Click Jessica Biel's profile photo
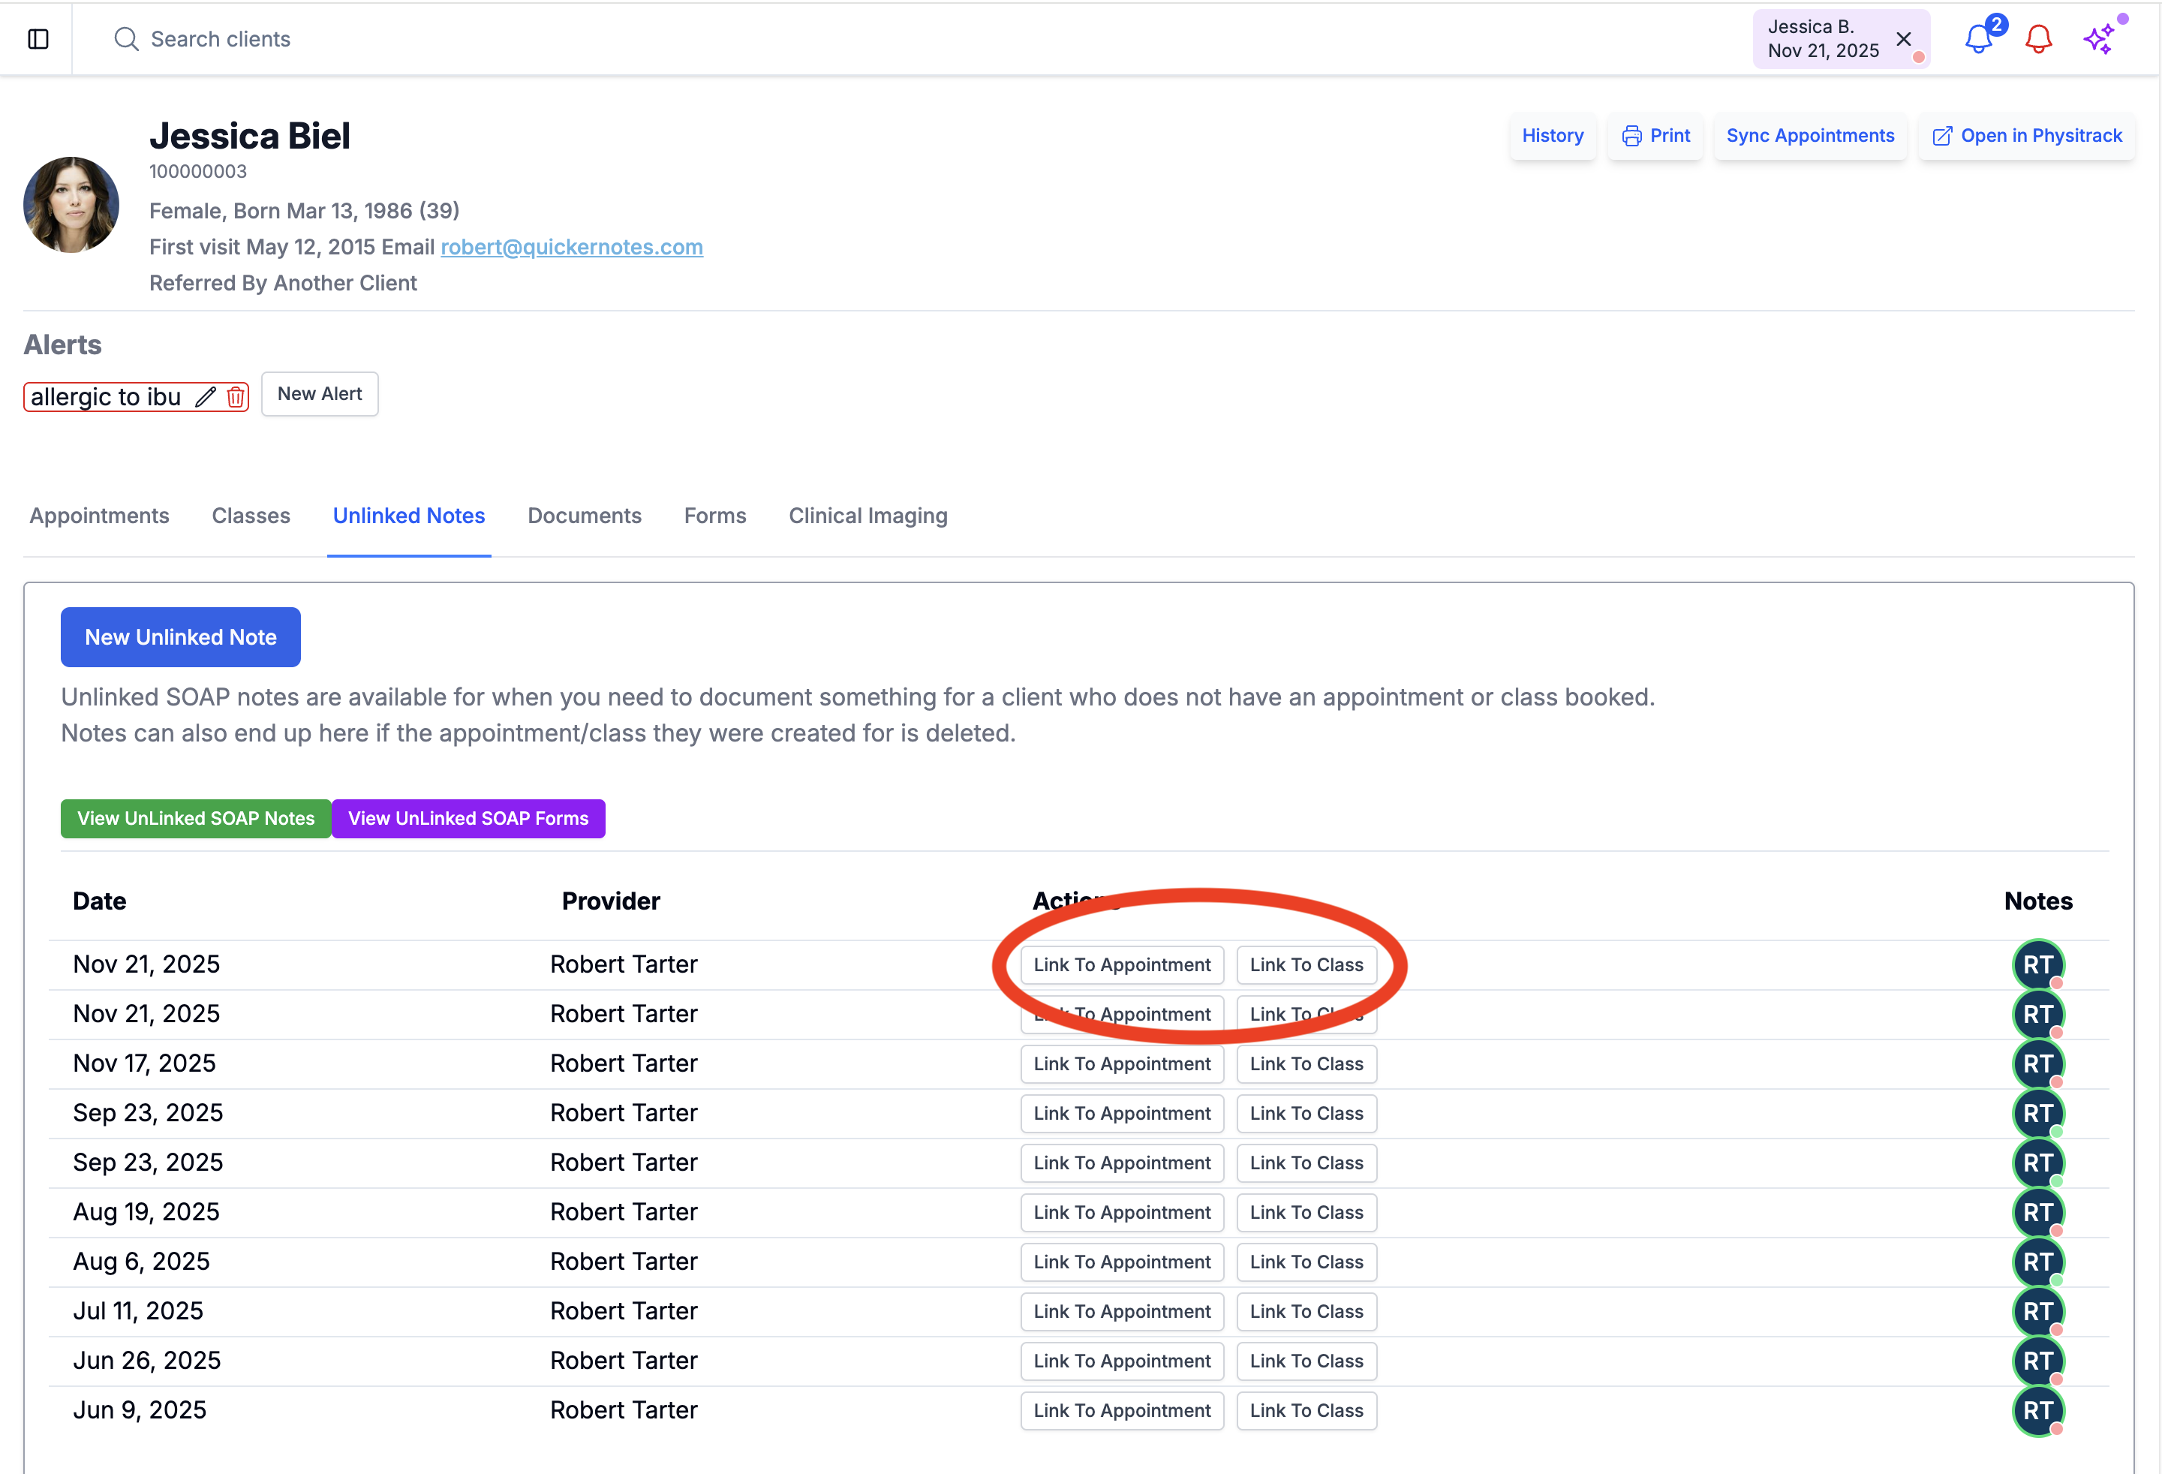Image resolution: width=2162 pixels, height=1474 pixels. tap(71, 205)
